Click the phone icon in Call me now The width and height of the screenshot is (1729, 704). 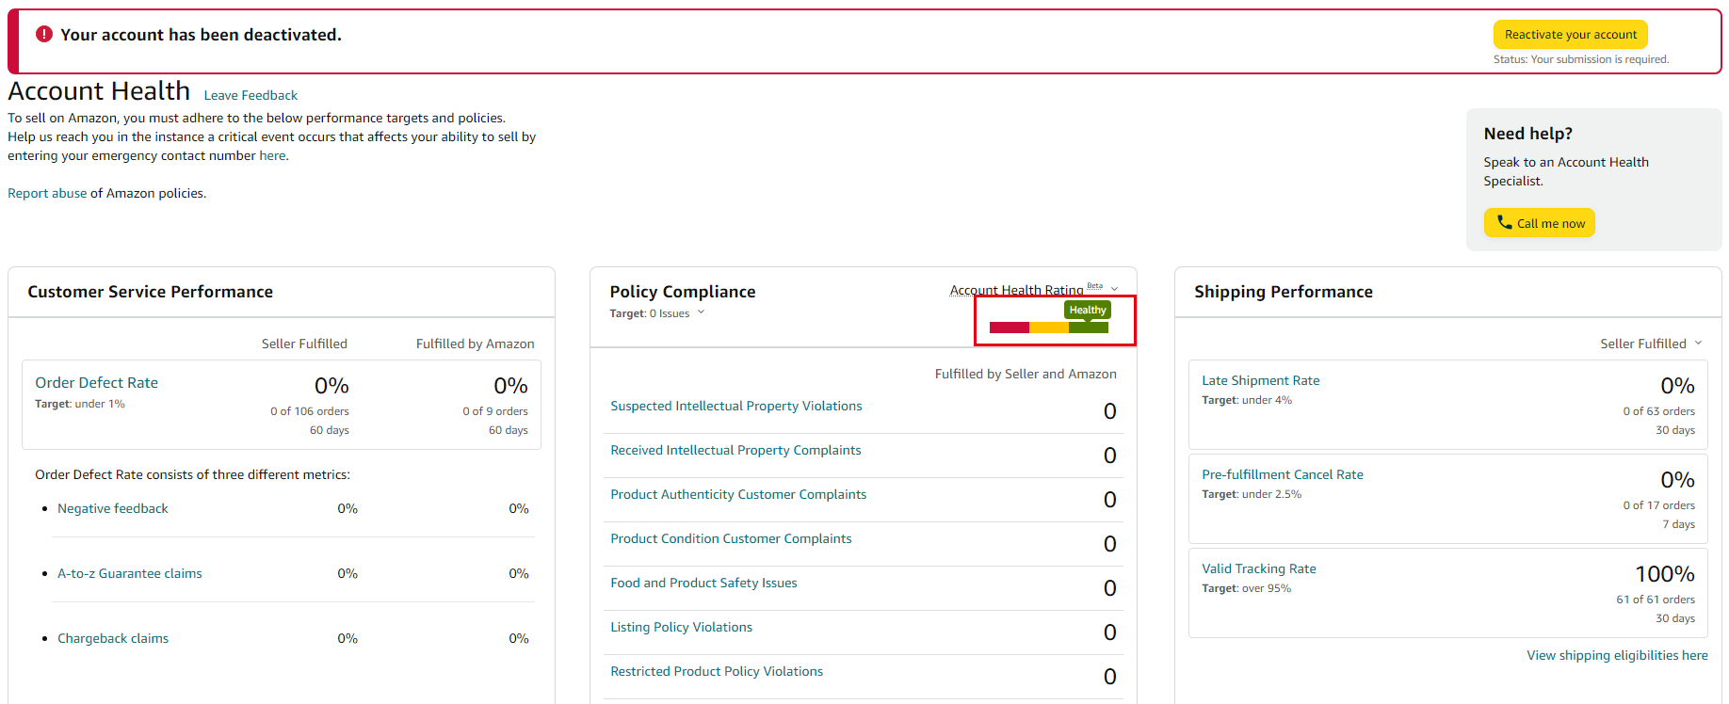pyautogui.click(x=1504, y=223)
